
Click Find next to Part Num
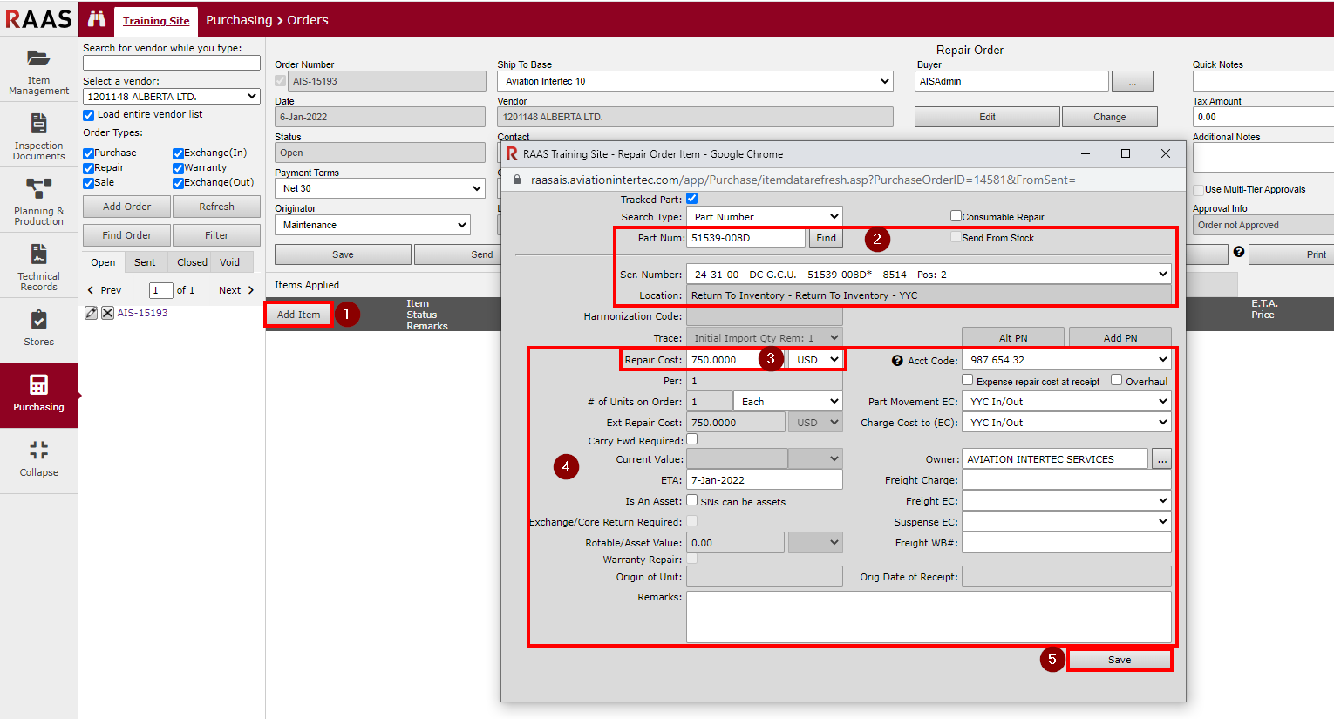[826, 238]
